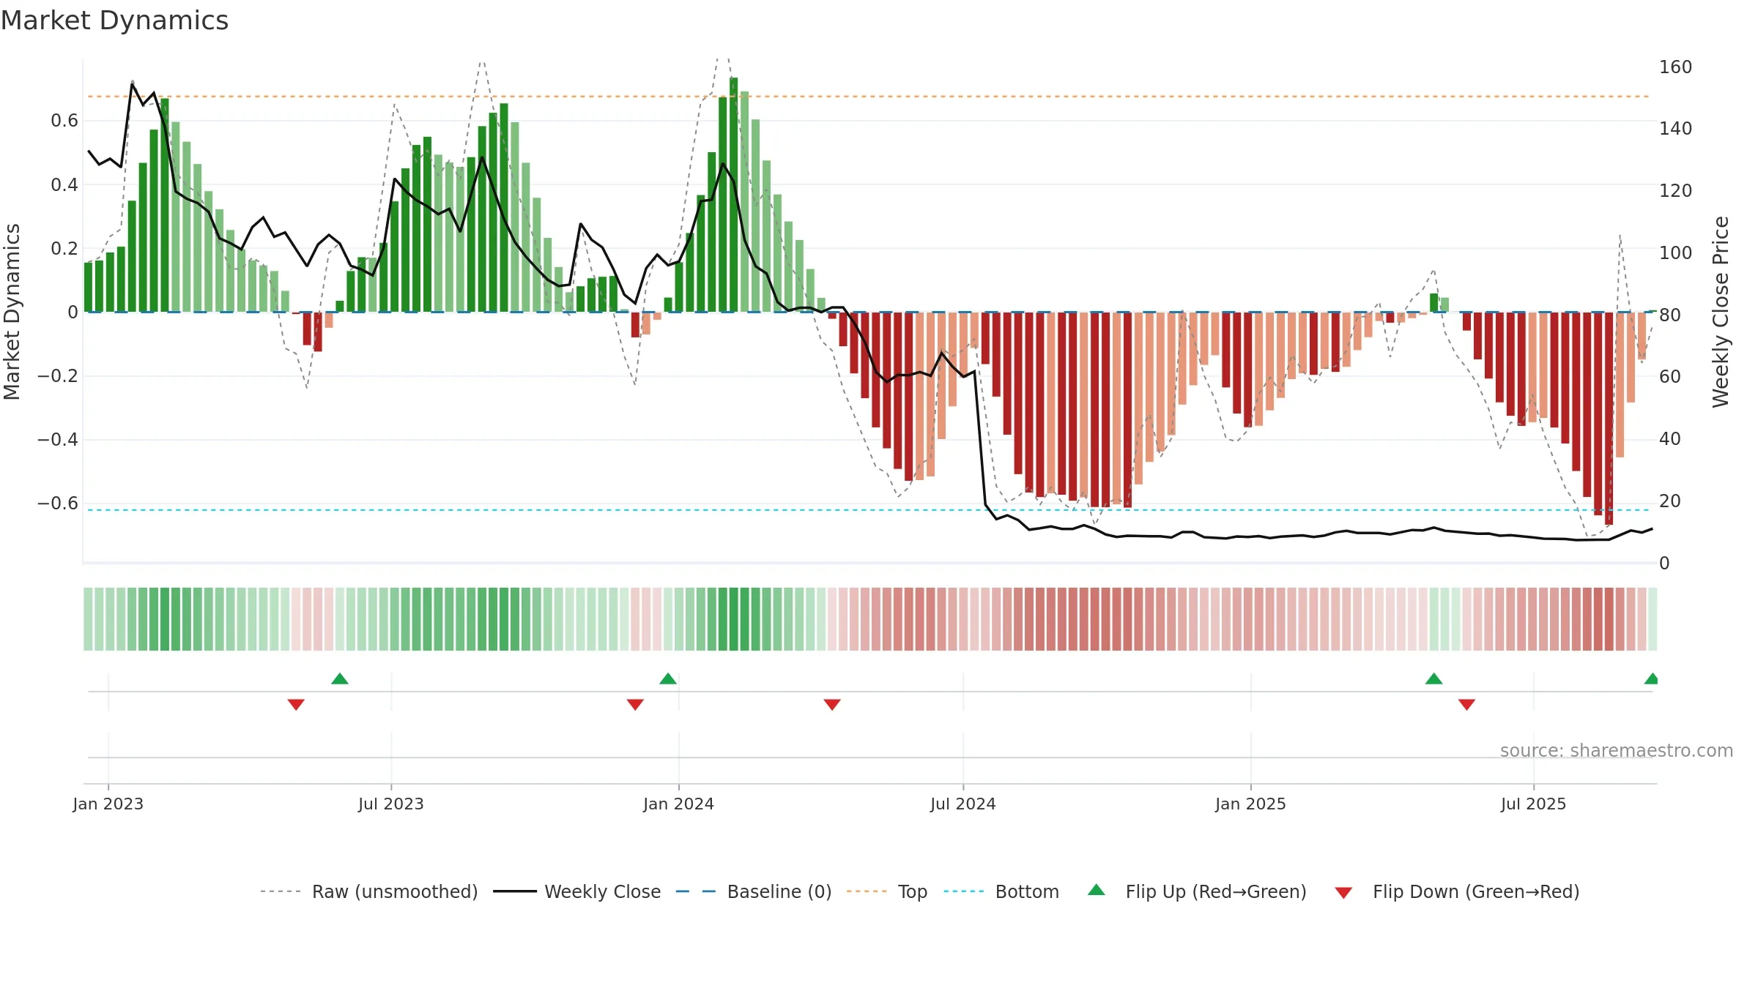Click the Flip Down triangle between Jan 2025 and Jul 2025
The image size is (1758, 988).
1466,705
